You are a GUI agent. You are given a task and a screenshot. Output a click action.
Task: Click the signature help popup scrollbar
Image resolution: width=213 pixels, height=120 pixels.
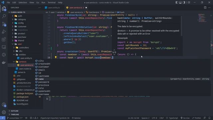[x=182, y=26]
